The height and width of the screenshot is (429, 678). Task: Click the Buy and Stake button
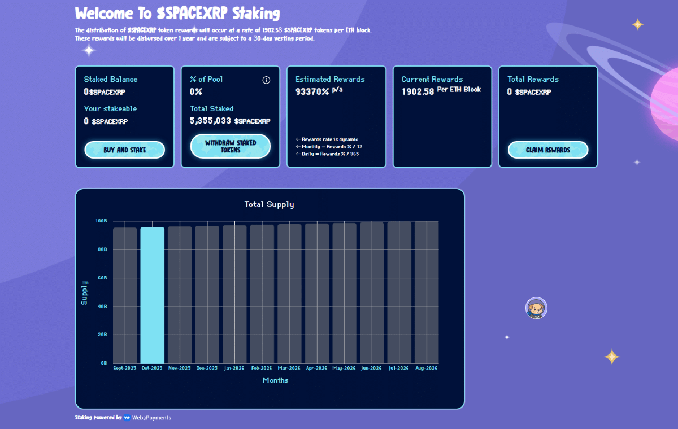click(x=124, y=150)
